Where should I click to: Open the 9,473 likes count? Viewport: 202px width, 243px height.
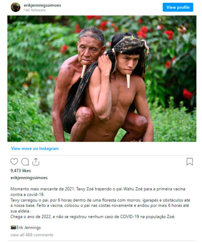point(21,171)
